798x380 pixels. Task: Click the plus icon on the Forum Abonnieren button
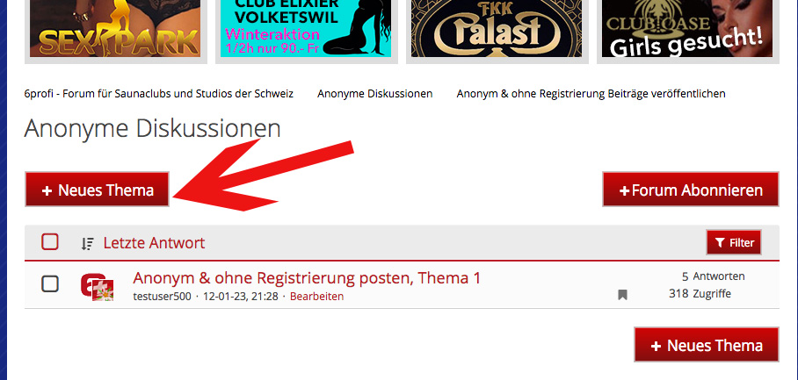click(x=625, y=191)
